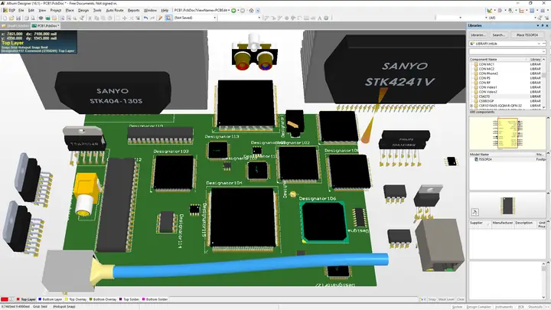The width and height of the screenshot is (551, 310).
Task: Select CON Phone2 in component list
Action: pyautogui.click(x=488, y=73)
